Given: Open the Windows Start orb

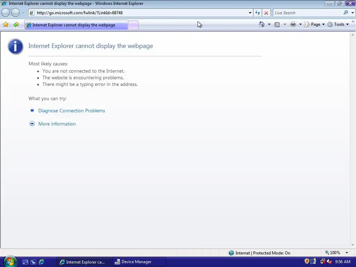Looking at the screenshot, I should [10, 261].
